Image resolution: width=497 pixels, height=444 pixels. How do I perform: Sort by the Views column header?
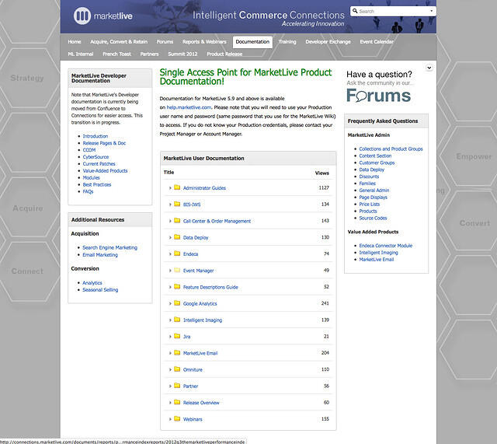click(322, 173)
